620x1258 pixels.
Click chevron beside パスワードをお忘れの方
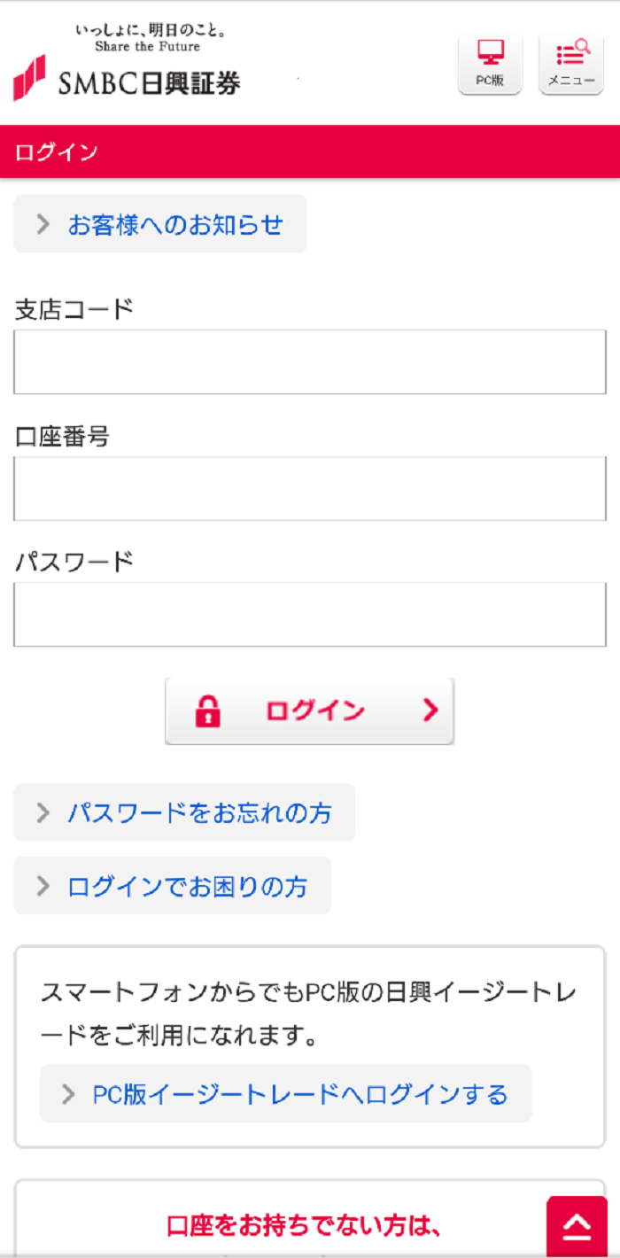[43, 812]
